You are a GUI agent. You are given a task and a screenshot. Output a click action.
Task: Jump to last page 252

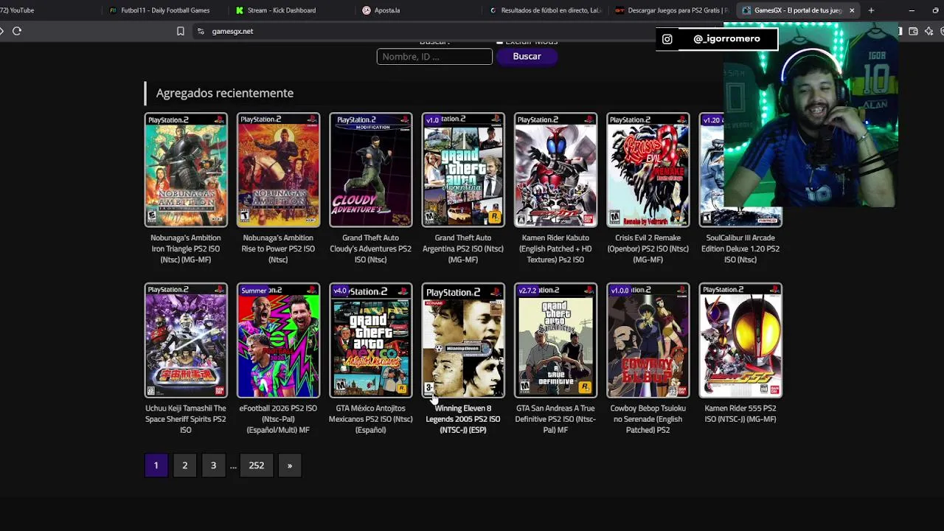tap(257, 465)
